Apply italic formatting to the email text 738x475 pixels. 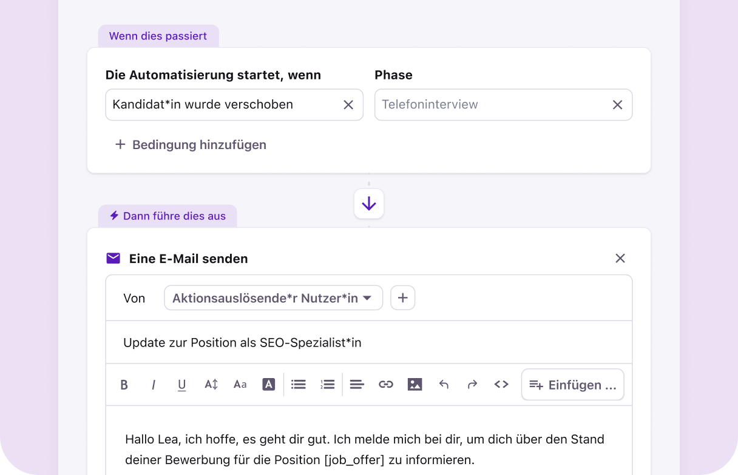154,384
